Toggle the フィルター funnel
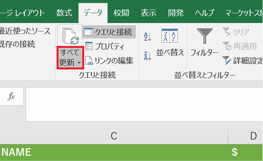 click(x=204, y=43)
